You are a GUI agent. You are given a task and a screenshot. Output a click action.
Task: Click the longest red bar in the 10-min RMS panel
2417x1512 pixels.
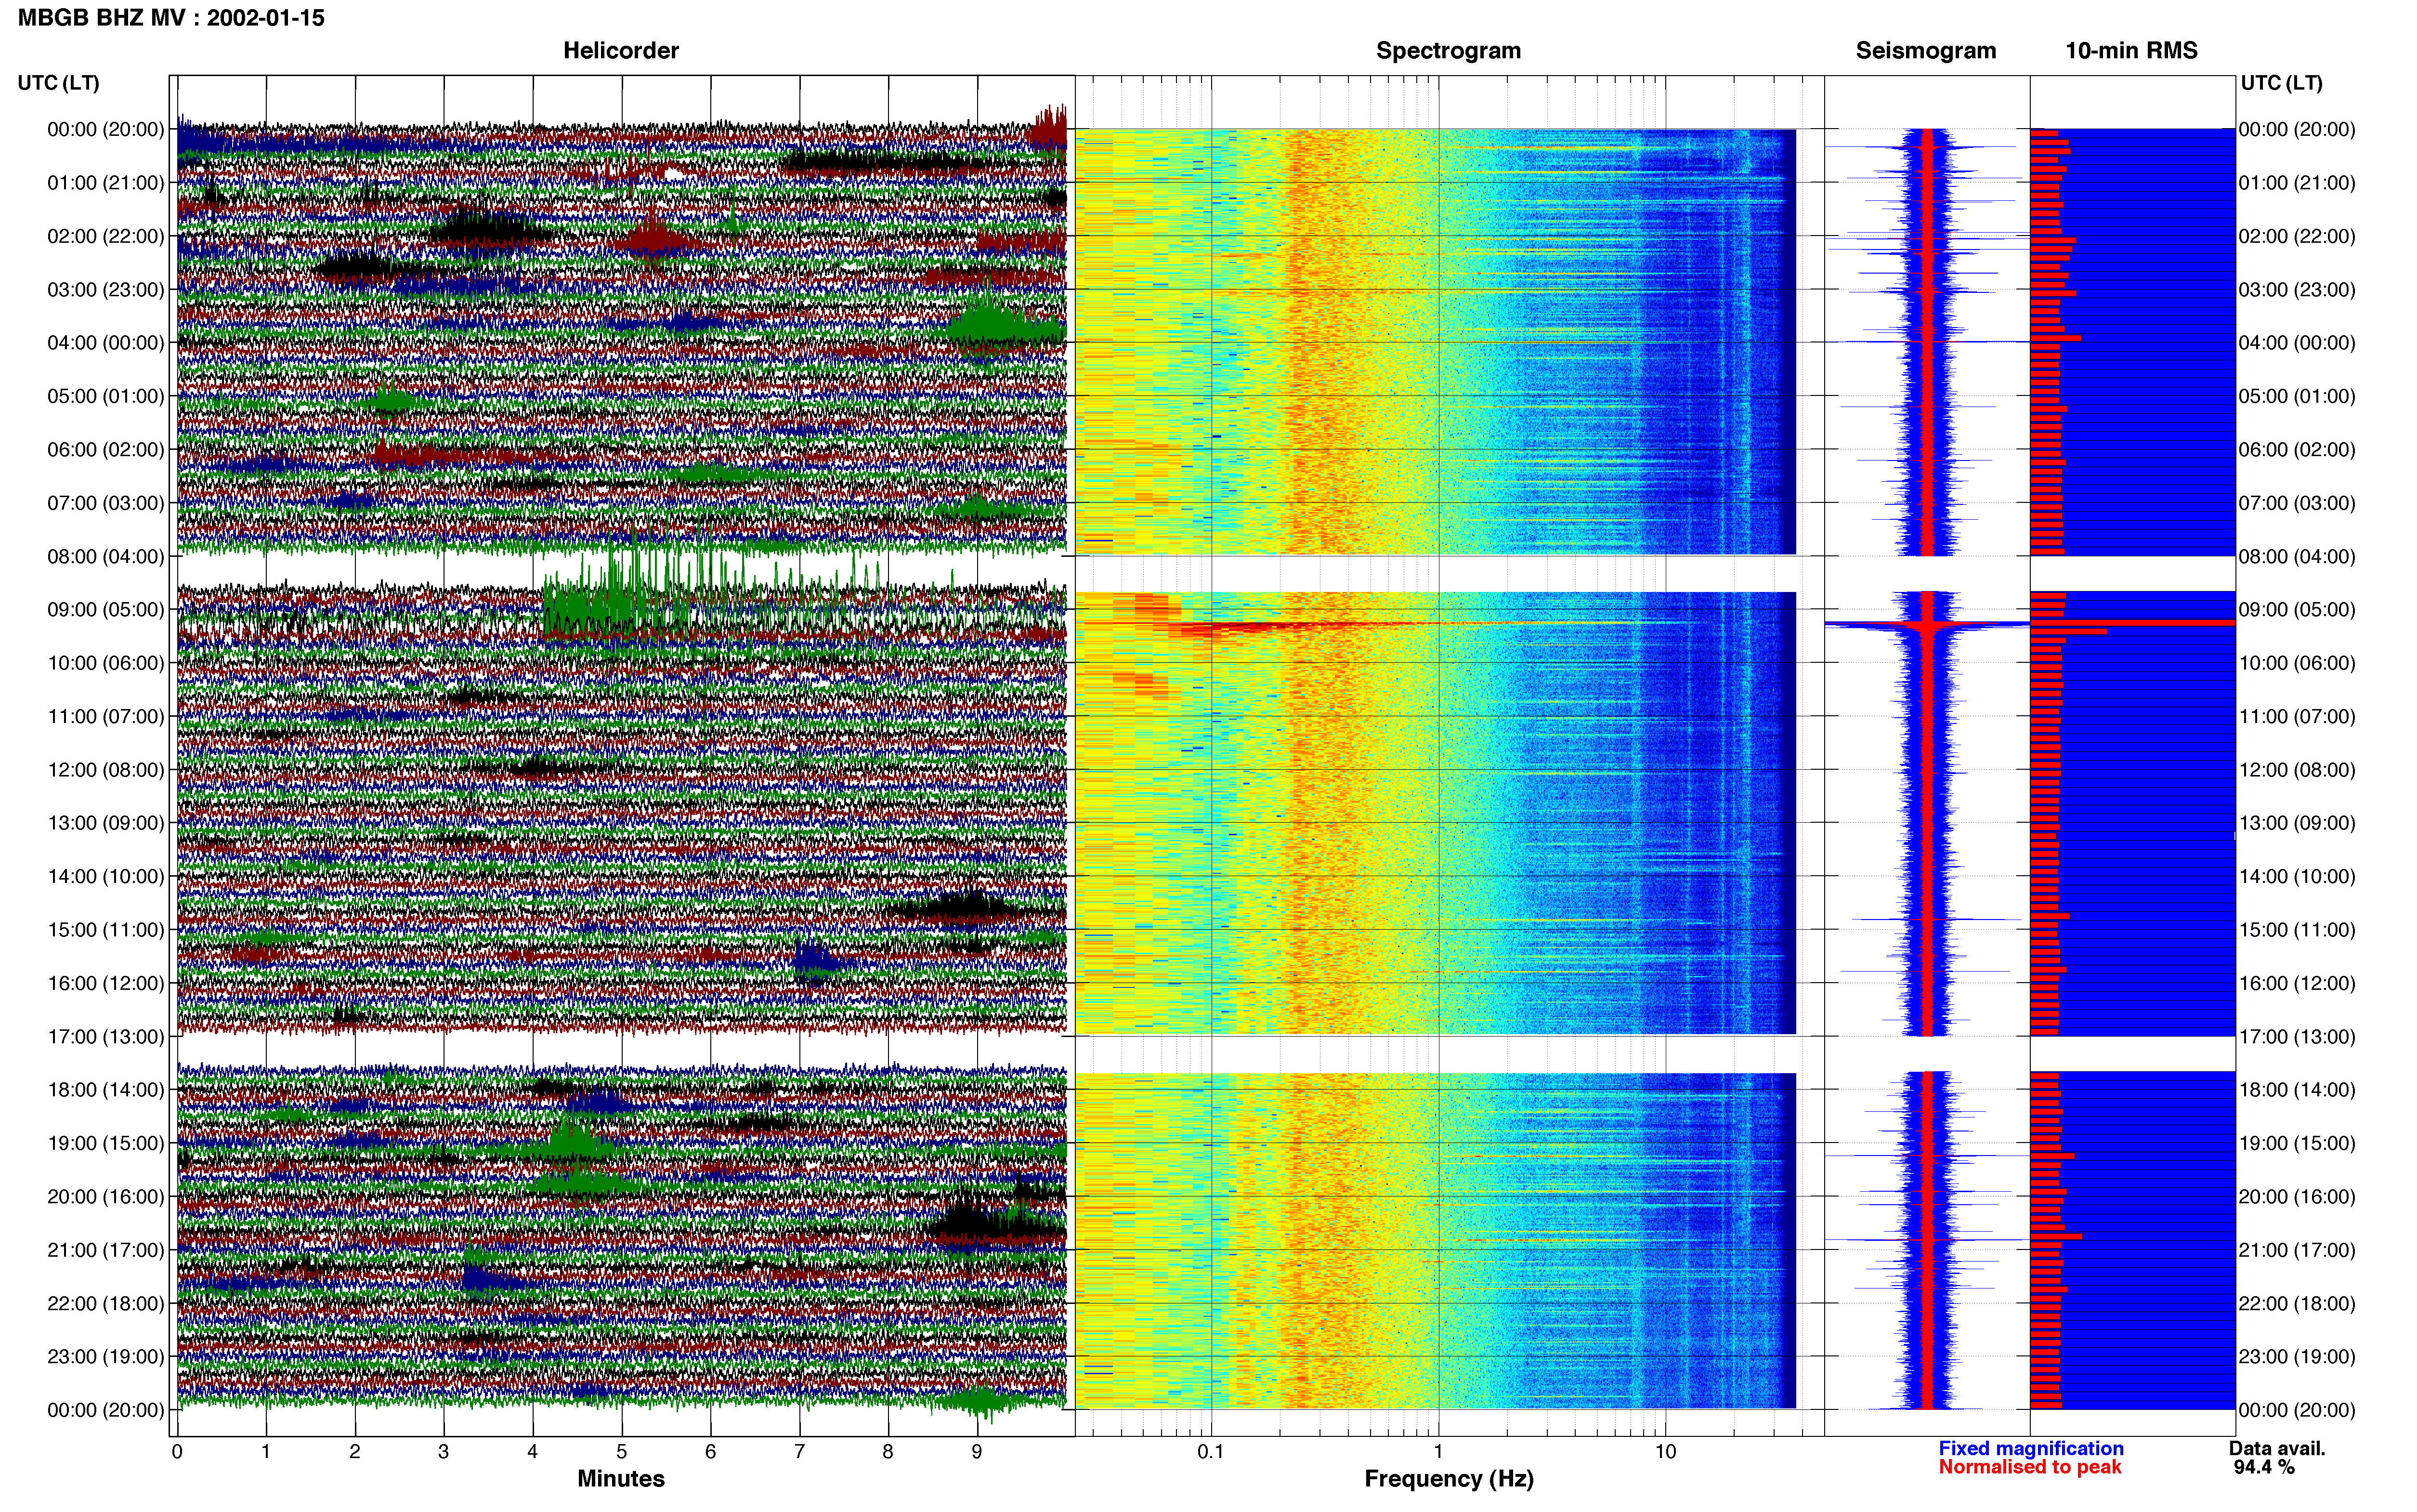click(2132, 623)
